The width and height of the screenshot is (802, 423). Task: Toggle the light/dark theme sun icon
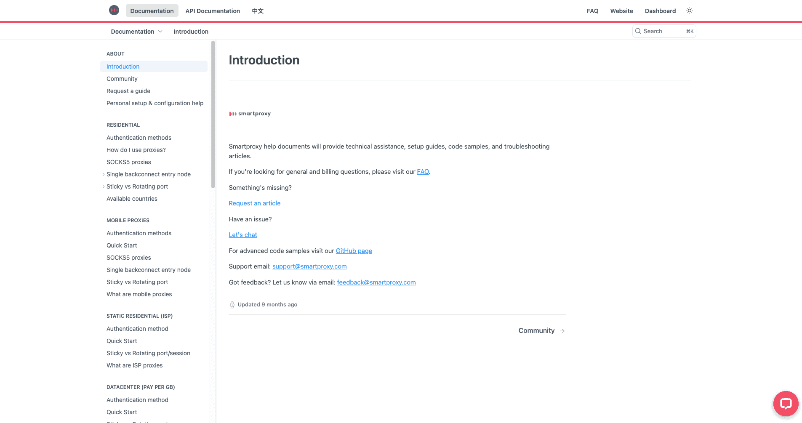[690, 11]
